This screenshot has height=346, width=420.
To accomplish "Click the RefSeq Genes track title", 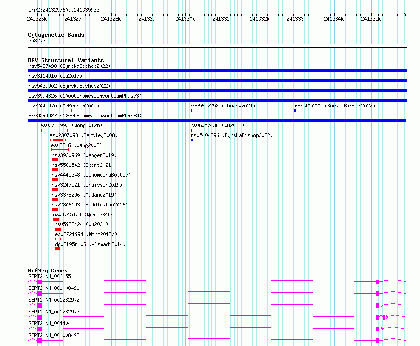I will 48,271.
